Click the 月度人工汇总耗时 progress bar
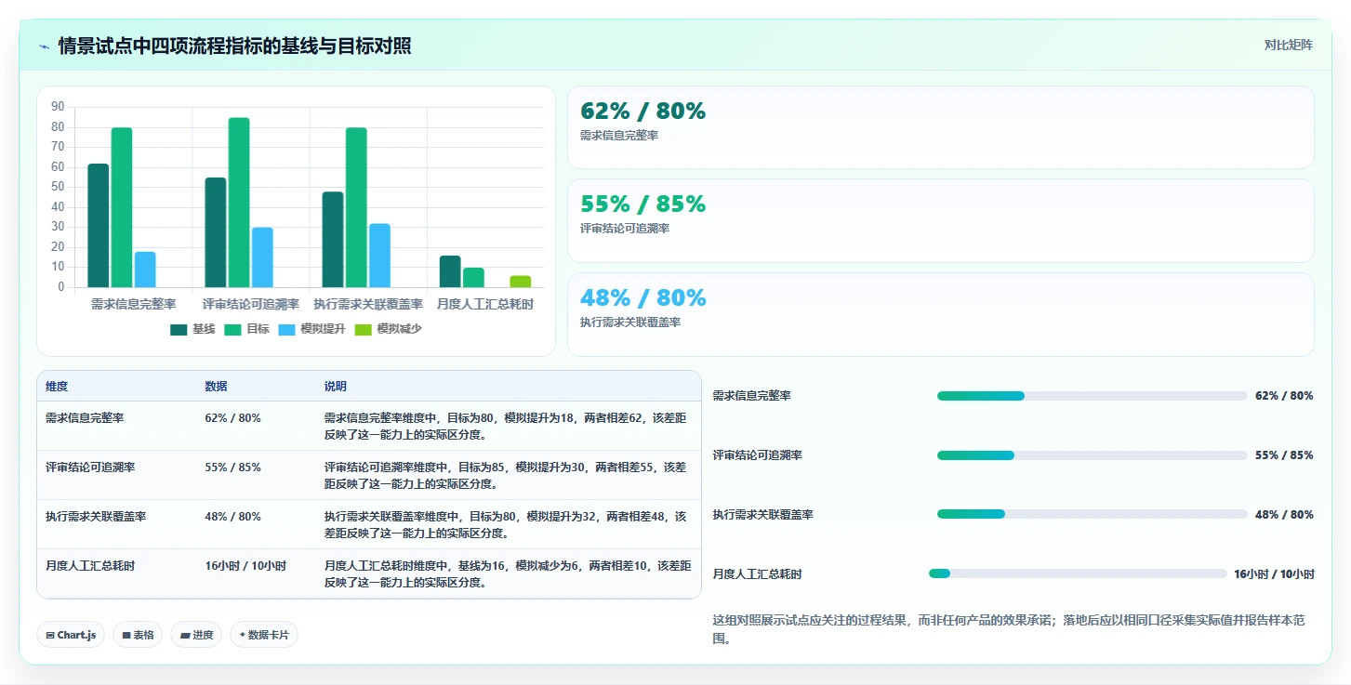The height and width of the screenshot is (685, 1351). point(1078,573)
